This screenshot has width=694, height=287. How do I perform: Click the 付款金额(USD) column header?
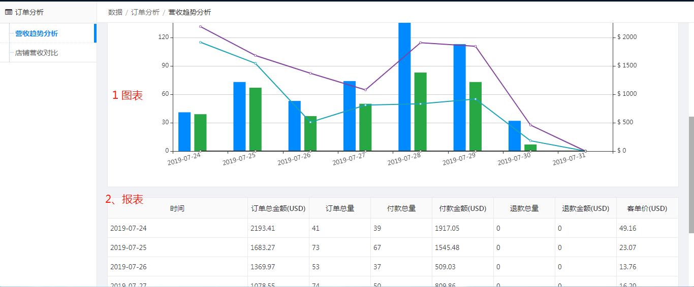(x=462, y=208)
